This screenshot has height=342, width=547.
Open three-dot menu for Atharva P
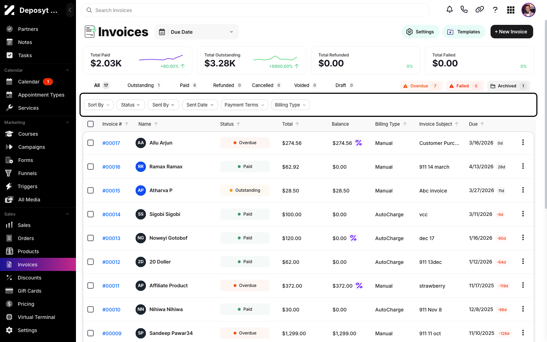pos(523,190)
